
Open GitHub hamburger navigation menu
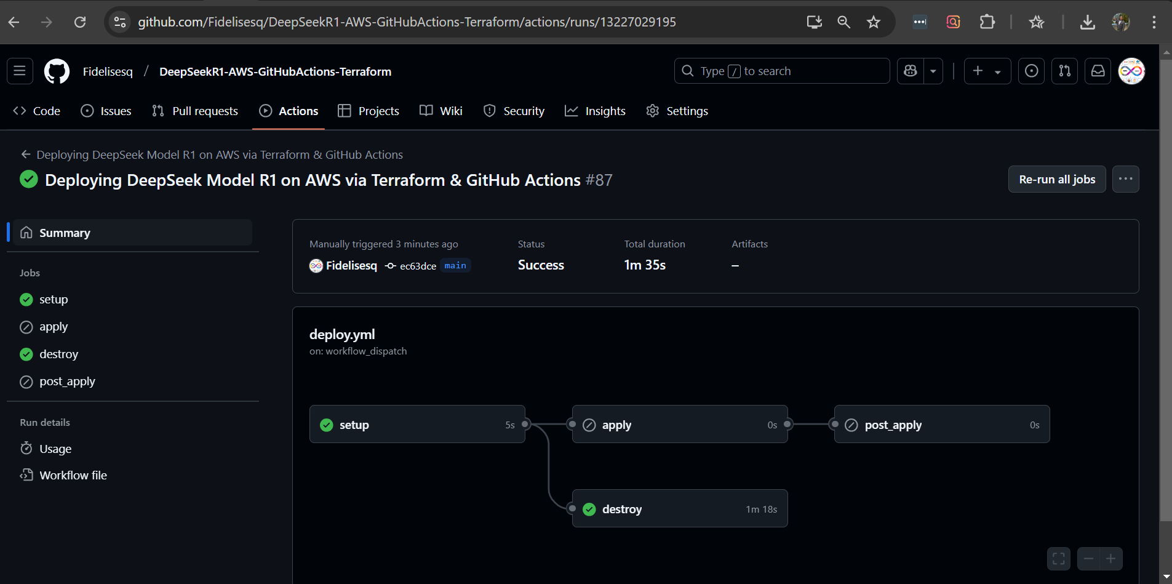click(20, 71)
